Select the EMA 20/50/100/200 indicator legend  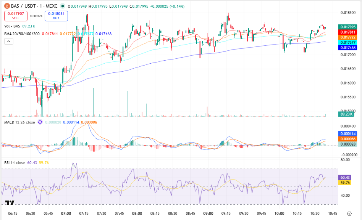[22, 34]
